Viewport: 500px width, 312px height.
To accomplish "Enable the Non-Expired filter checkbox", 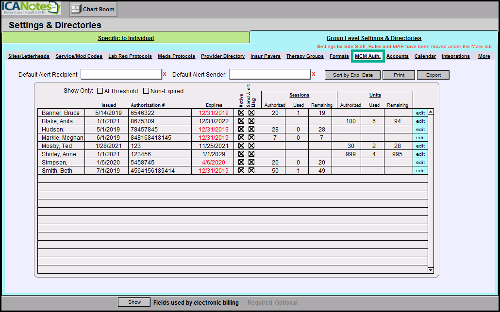I will click(146, 91).
